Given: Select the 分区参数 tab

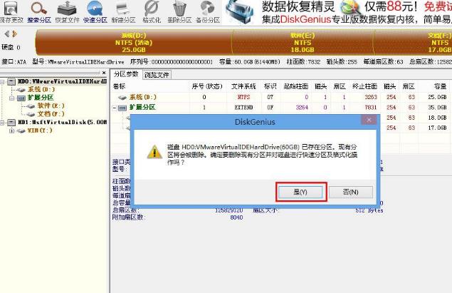Looking at the screenshot, I should pos(127,74).
